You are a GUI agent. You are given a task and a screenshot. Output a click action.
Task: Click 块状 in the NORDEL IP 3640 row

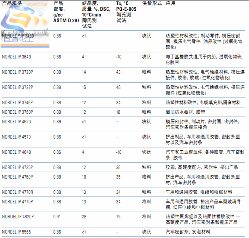pyautogui.click(x=146, y=57)
